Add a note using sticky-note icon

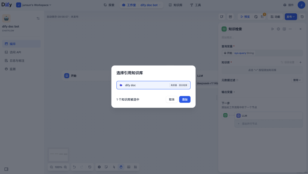pos(106,167)
